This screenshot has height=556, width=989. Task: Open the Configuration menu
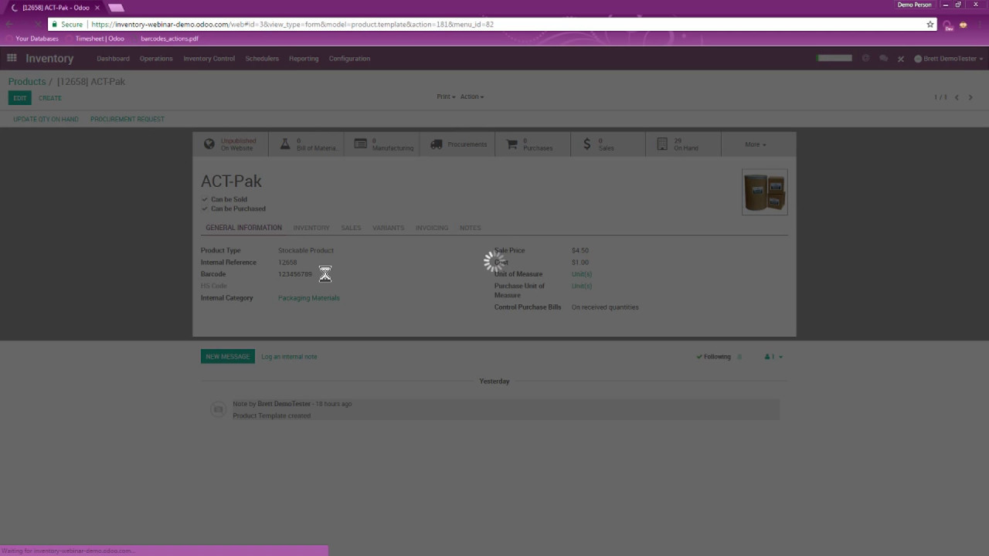coord(349,59)
